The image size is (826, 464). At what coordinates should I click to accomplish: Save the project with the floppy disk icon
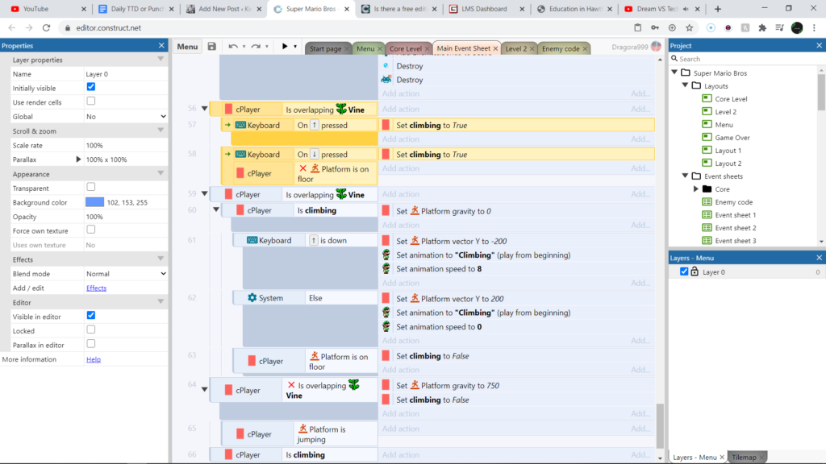(x=212, y=46)
